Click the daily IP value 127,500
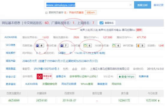165x110 pixels. click(107, 37)
